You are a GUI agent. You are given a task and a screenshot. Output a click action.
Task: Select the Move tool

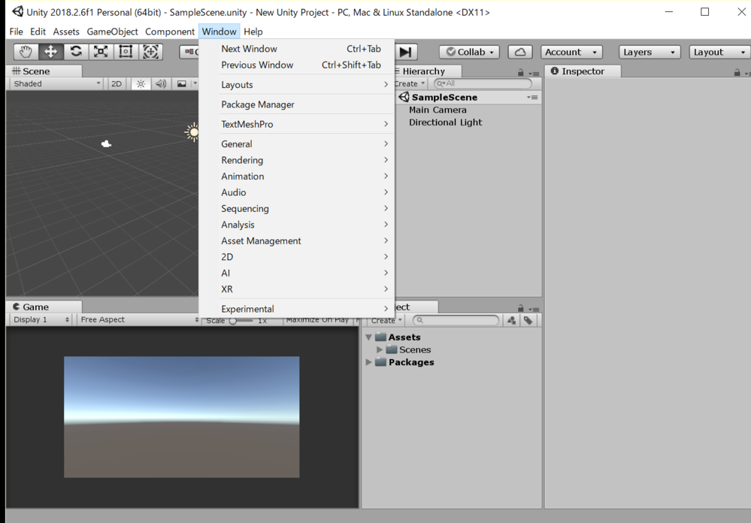(50, 51)
